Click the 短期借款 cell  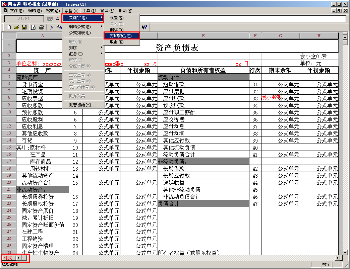click(203, 84)
